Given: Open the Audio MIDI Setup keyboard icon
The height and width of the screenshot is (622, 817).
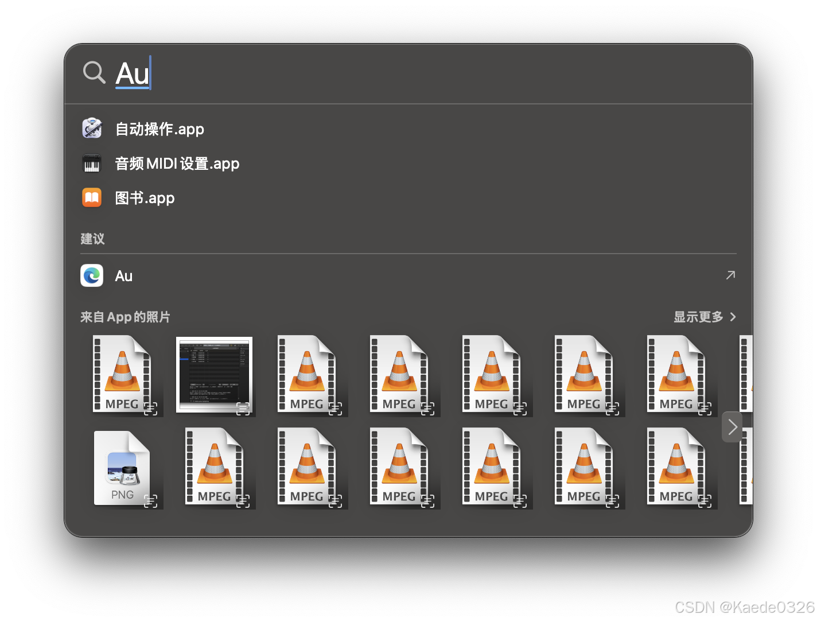Looking at the screenshot, I should (x=92, y=164).
